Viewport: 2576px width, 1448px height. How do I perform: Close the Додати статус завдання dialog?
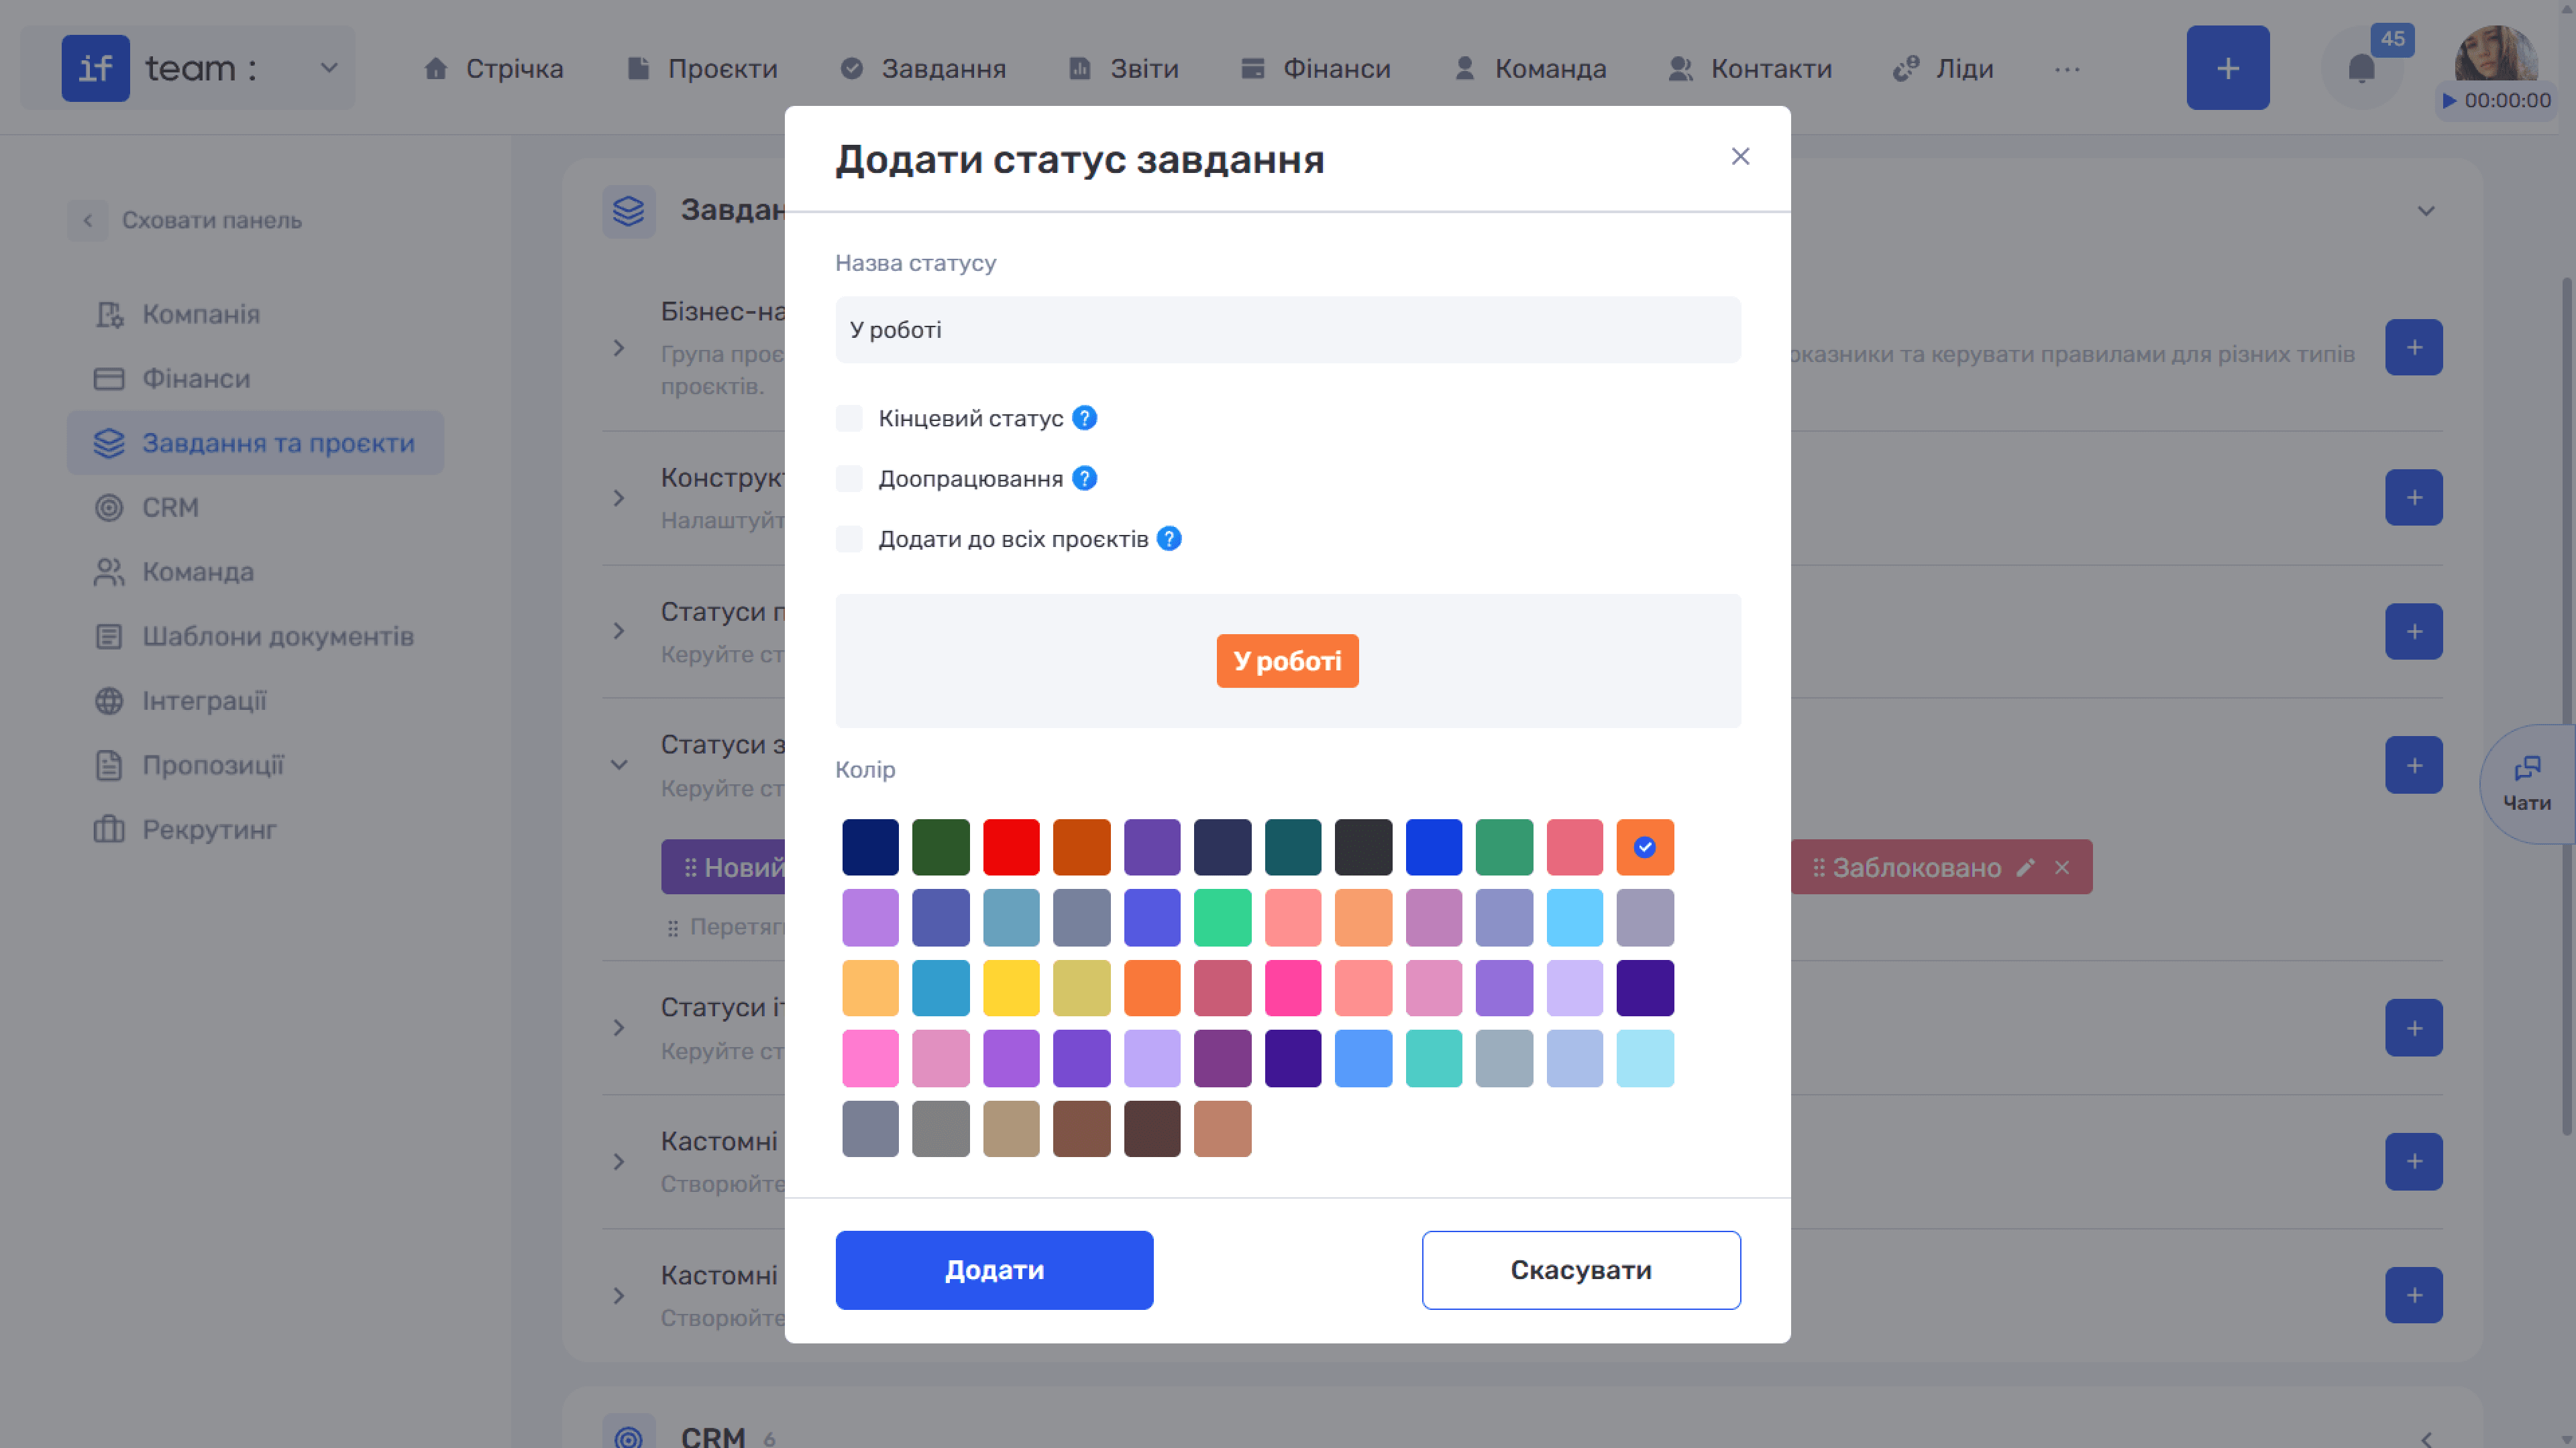[x=1740, y=156]
